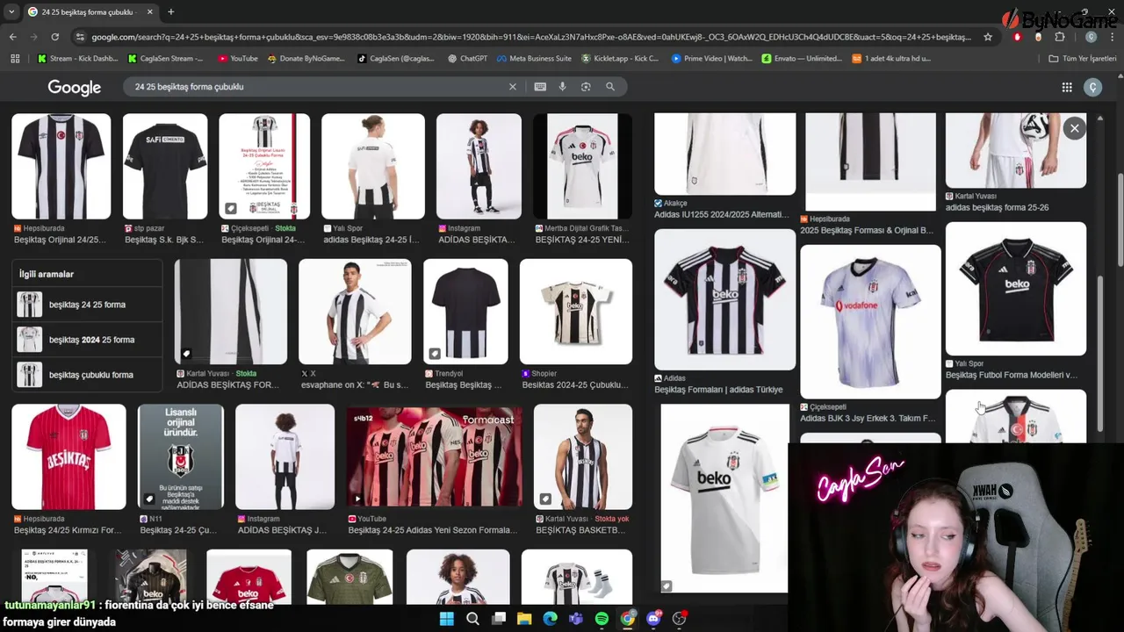The image size is (1124, 632).
Task: Open the Meta Business Suite bookmark
Action: 533,59
